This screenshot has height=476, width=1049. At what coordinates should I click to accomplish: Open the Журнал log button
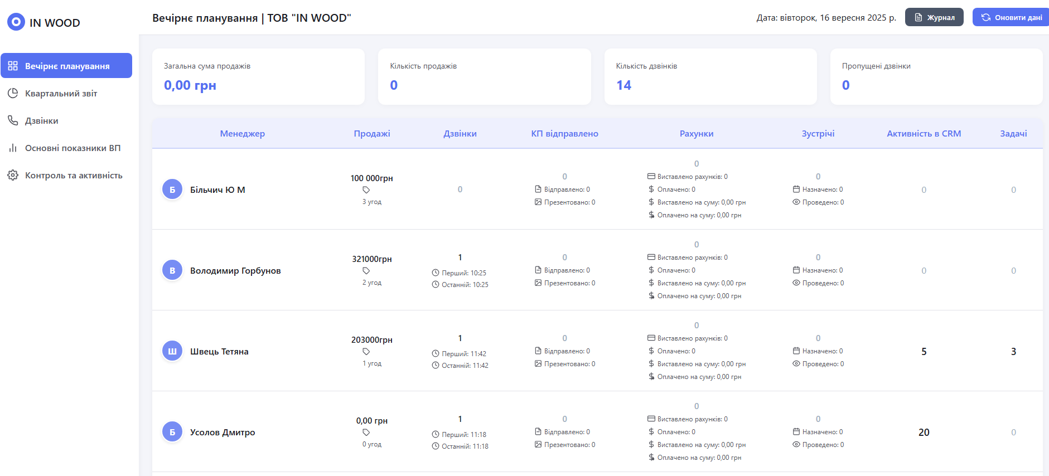(934, 17)
